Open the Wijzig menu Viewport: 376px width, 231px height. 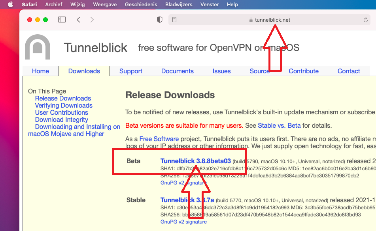(77, 5)
